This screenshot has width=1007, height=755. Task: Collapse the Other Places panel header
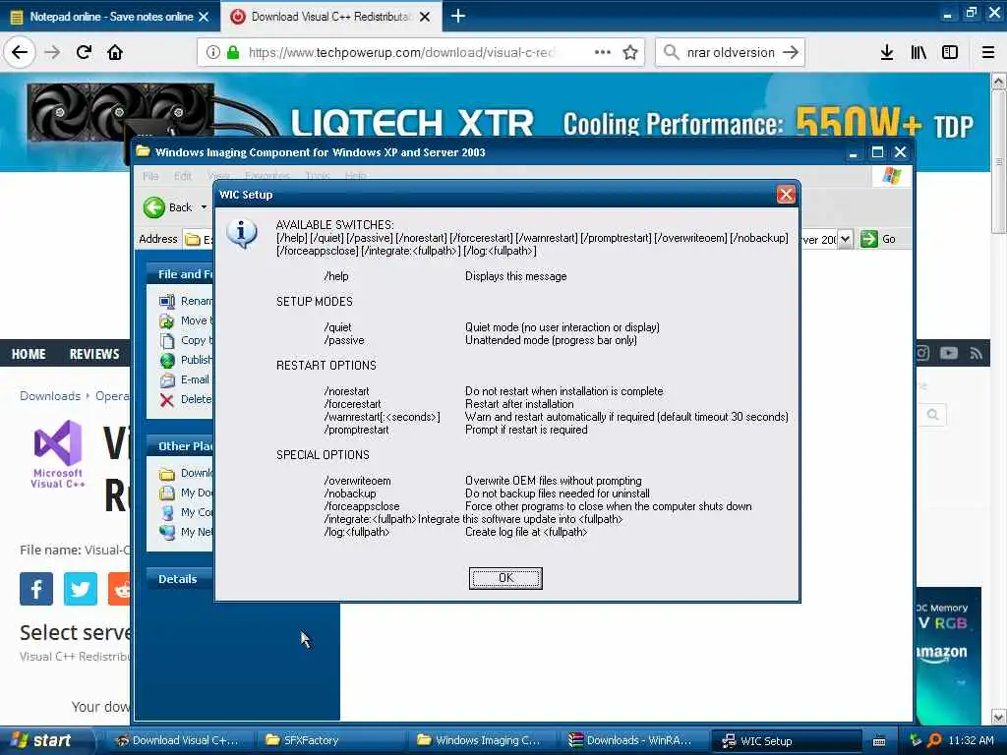click(181, 446)
